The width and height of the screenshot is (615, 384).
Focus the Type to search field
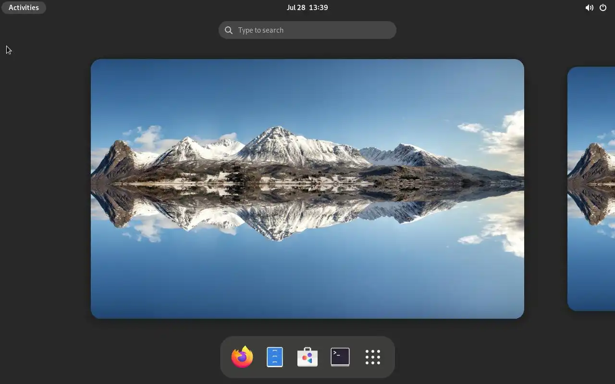[307, 30]
